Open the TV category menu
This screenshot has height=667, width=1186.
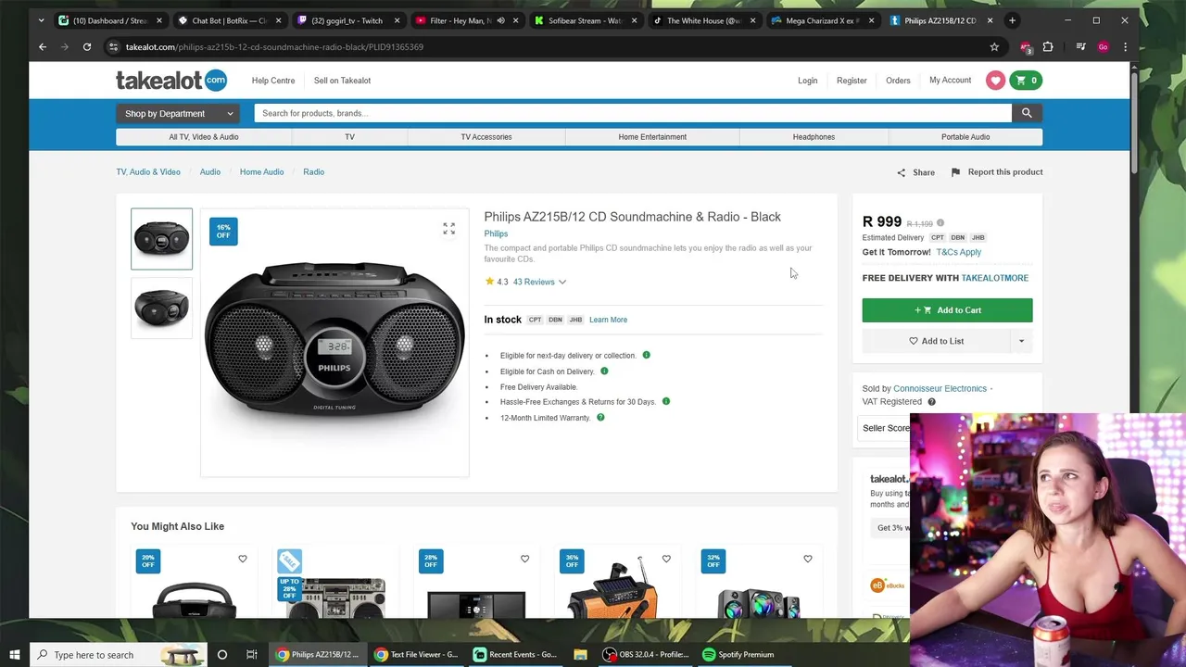(x=349, y=137)
